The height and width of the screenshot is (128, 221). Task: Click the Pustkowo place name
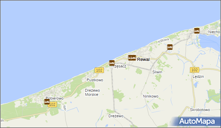click(95, 80)
